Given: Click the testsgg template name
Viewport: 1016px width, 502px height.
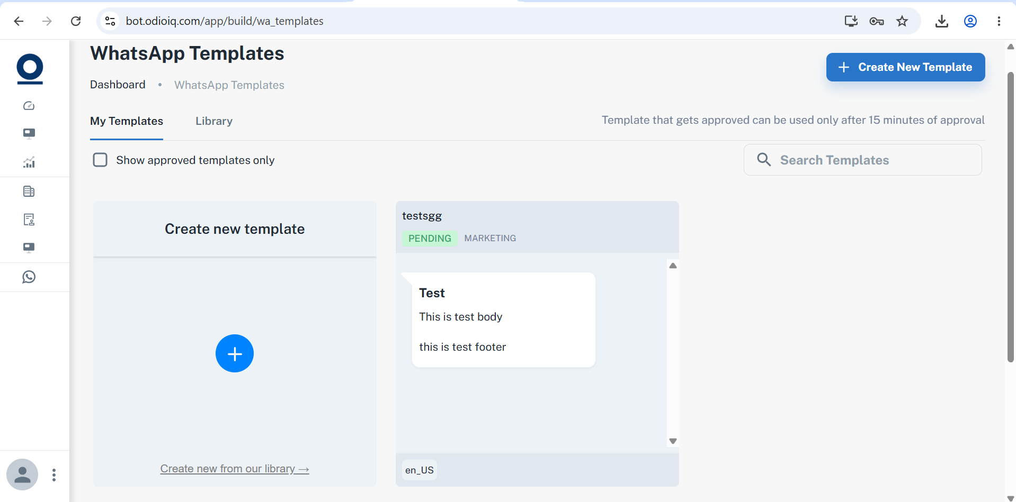Looking at the screenshot, I should tap(422, 216).
